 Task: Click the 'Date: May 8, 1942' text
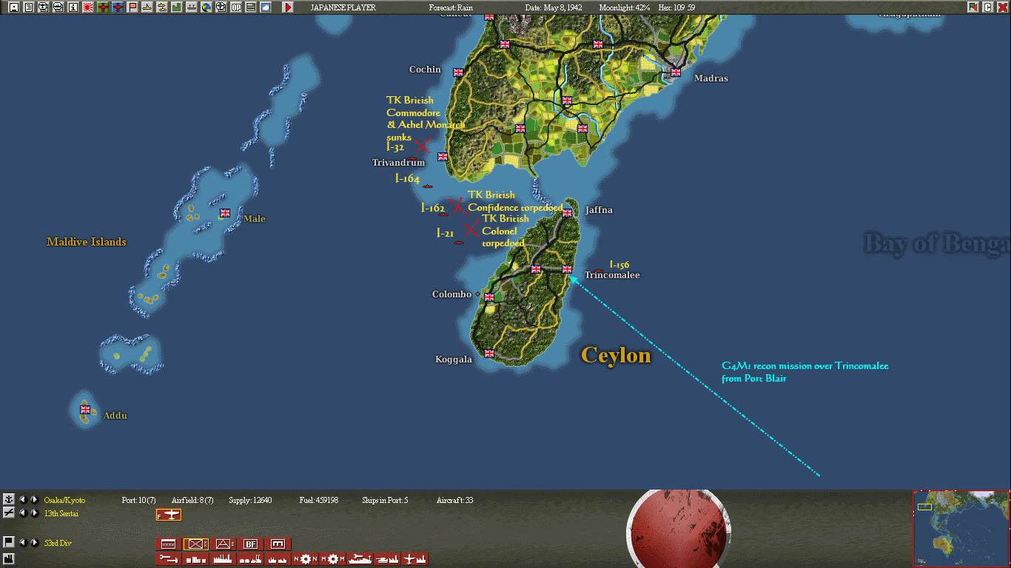[x=553, y=7]
